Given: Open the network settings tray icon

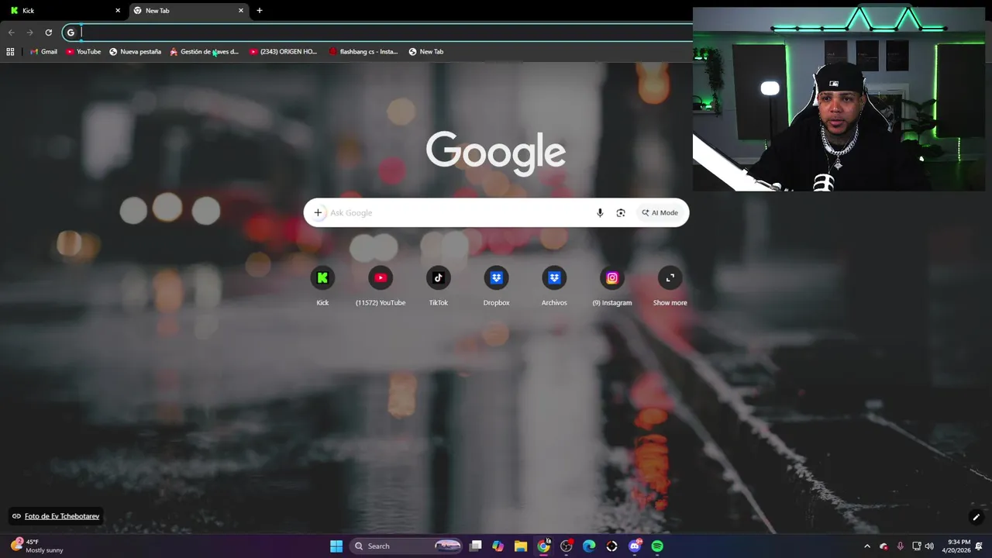Looking at the screenshot, I should coord(917,546).
